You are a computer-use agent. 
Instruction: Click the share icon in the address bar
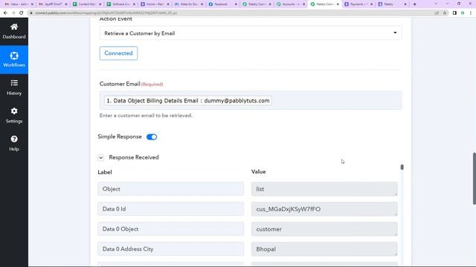[437, 13]
